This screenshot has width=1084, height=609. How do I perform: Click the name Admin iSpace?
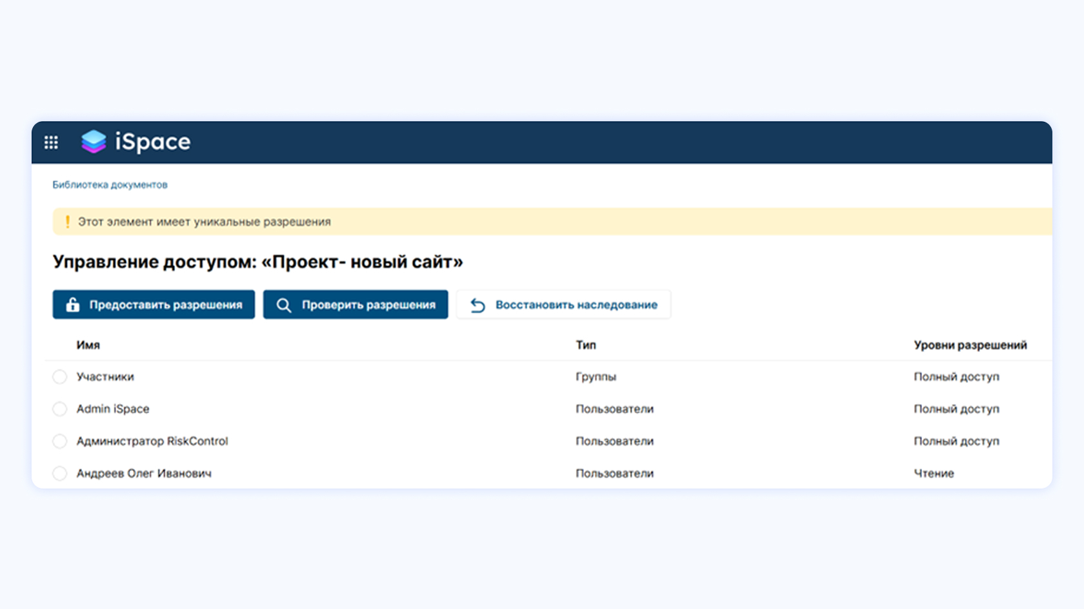coord(113,409)
